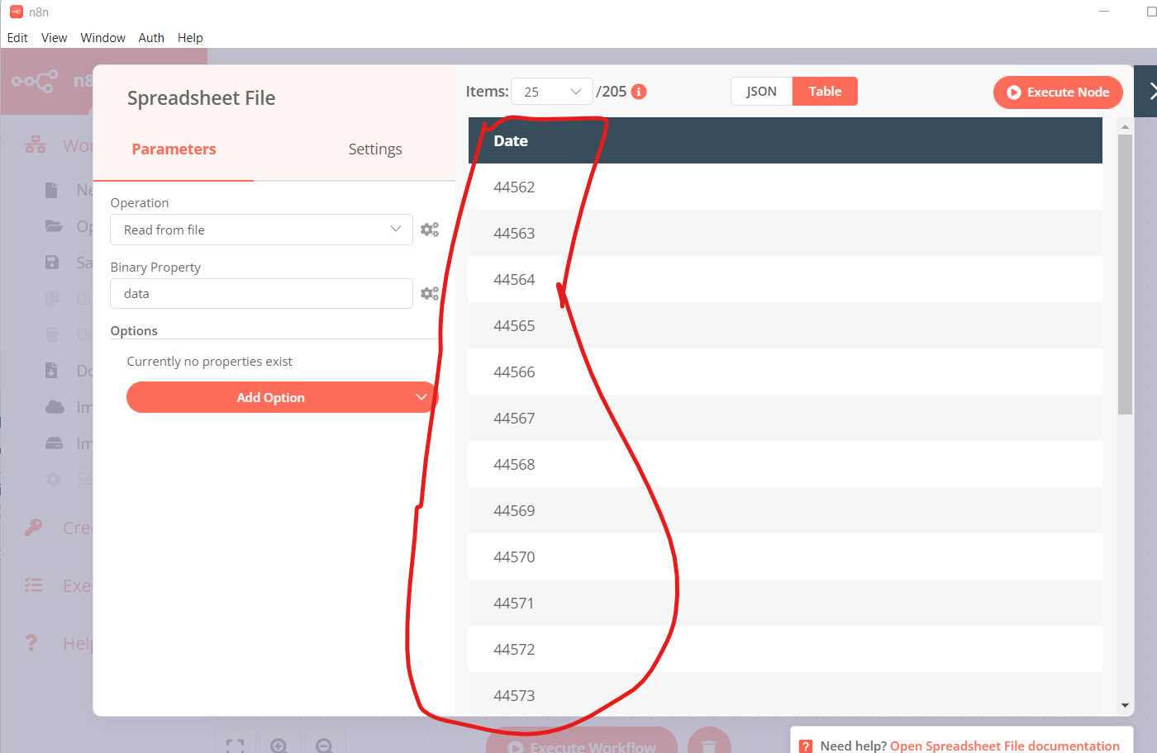Open Spreadsheet File documentation link
This screenshot has height=753, width=1157.
(1005, 746)
